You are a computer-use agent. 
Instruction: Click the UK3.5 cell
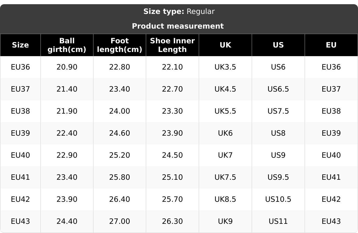pos(225,67)
